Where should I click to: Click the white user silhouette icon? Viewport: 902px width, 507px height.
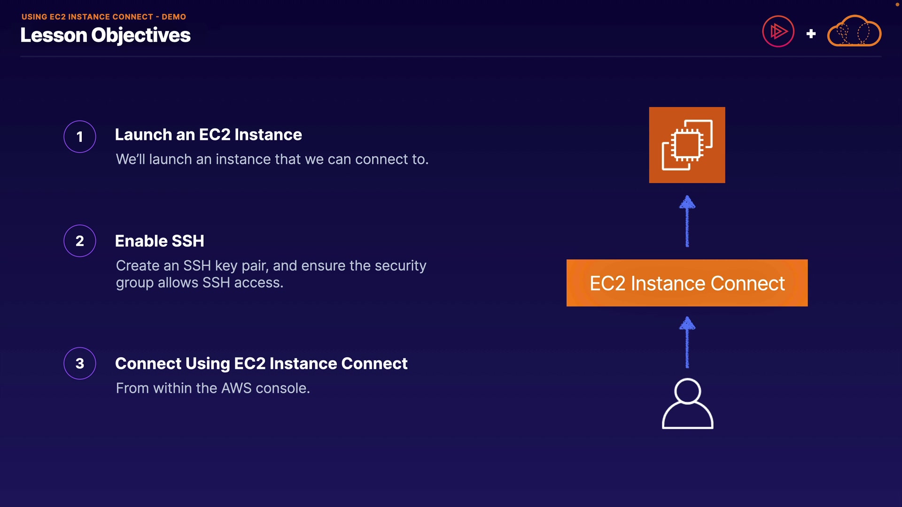[x=687, y=404]
